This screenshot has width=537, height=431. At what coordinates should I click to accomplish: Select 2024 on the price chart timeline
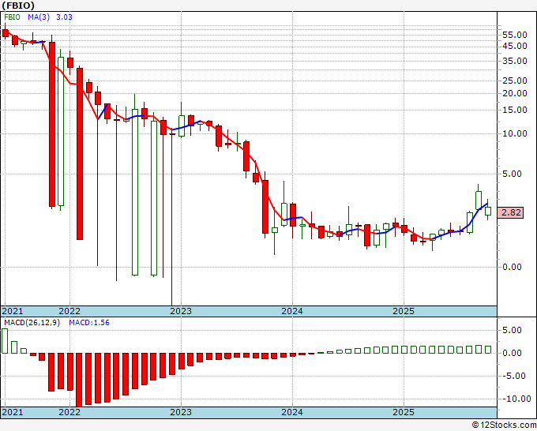pos(292,311)
